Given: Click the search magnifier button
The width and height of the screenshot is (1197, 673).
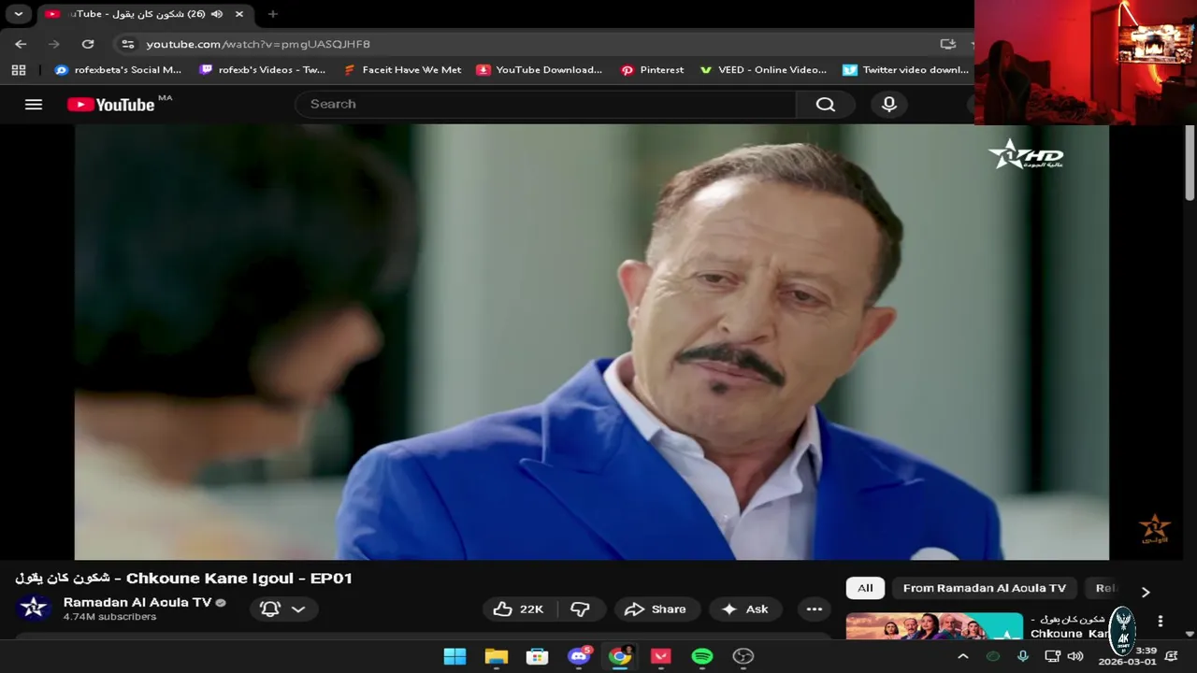Looking at the screenshot, I should [x=825, y=105].
